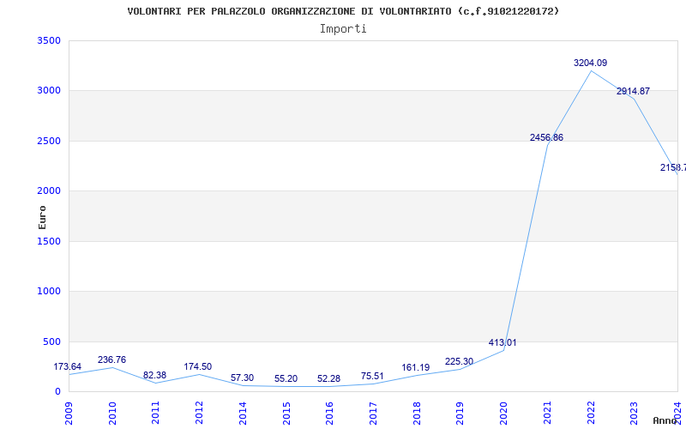Select the data label 55.20

(286, 378)
